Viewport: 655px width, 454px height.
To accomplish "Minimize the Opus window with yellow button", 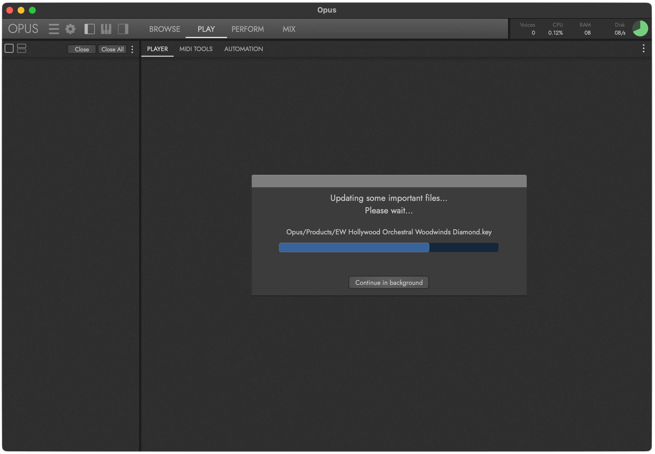I will tap(21, 10).
